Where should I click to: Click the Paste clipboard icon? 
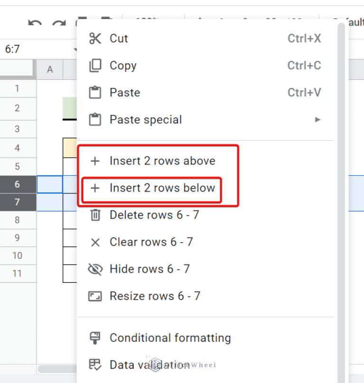pyautogui.click(x=95, y=93)
